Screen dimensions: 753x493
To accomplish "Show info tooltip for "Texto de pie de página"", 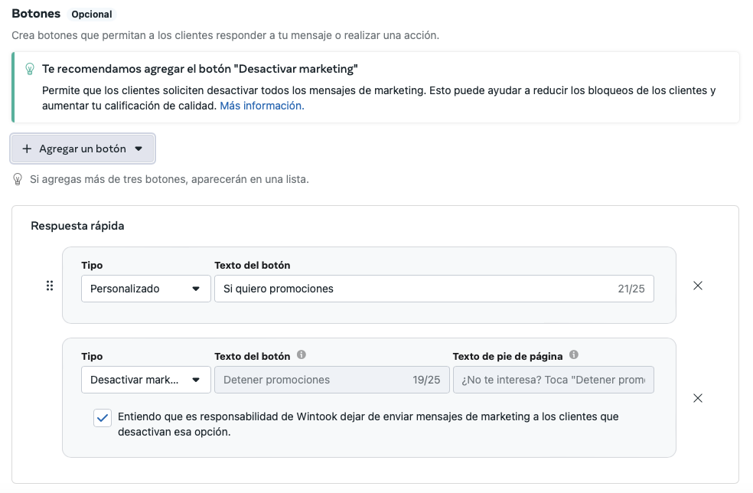I will click(x=574, y=355).
